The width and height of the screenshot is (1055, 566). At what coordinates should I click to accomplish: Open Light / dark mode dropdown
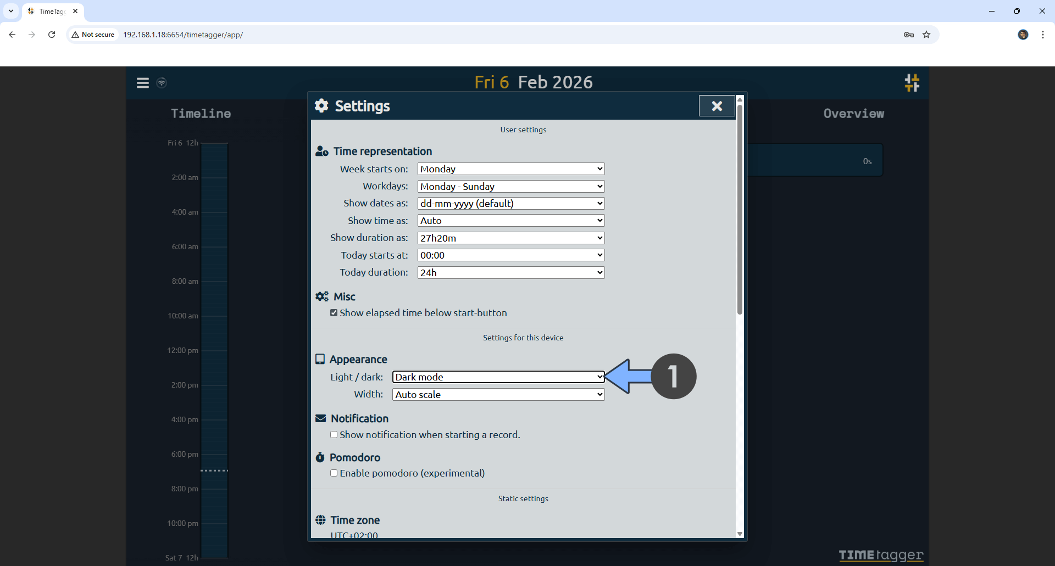tap(498, 377)
